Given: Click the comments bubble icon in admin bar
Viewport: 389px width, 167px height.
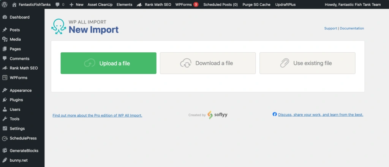Looking at the screenshot, I should (57, 5).
